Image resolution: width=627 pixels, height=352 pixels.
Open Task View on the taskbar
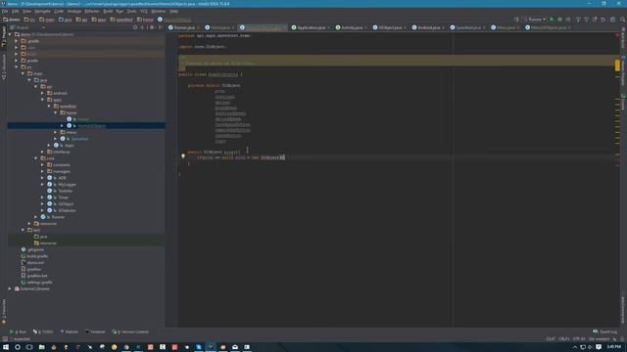[x=29, y=347]
